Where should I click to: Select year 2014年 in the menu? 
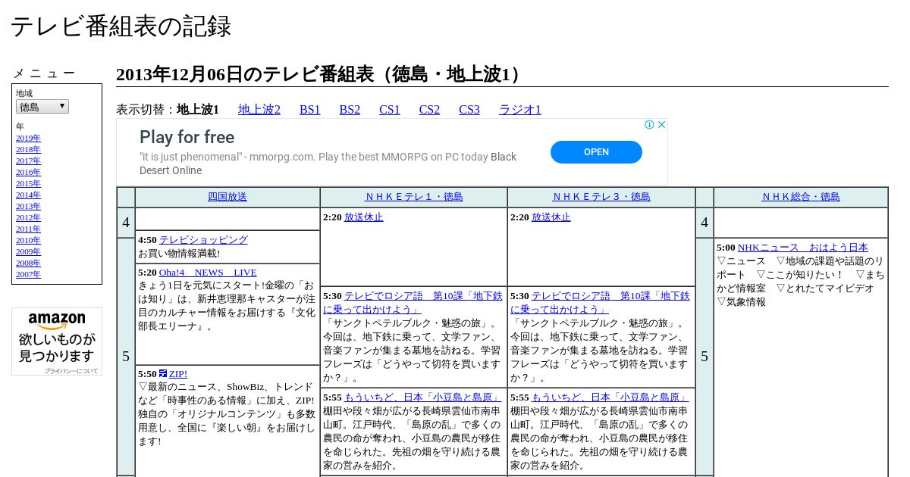[x=28, y=195]
